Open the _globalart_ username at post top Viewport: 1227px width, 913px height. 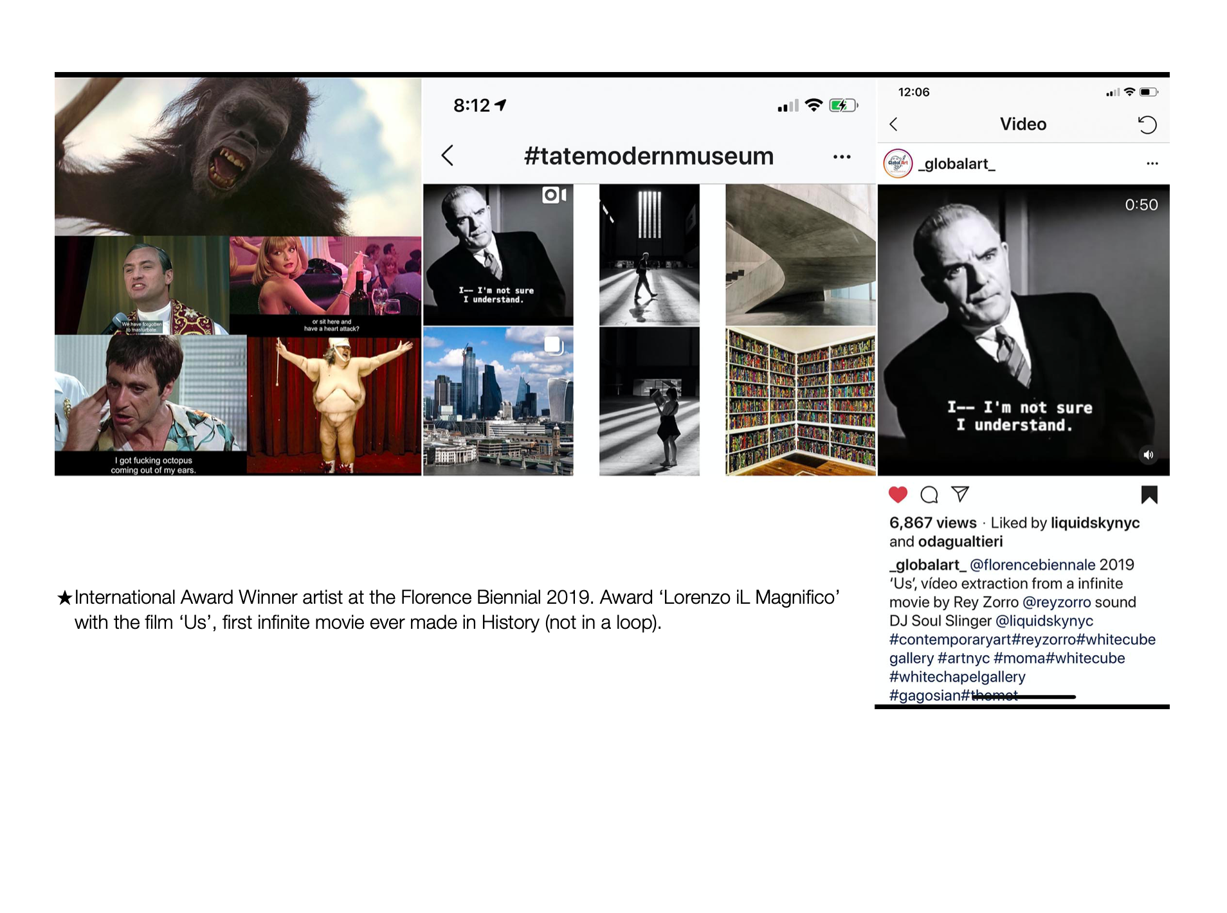[x=956, y=165]
